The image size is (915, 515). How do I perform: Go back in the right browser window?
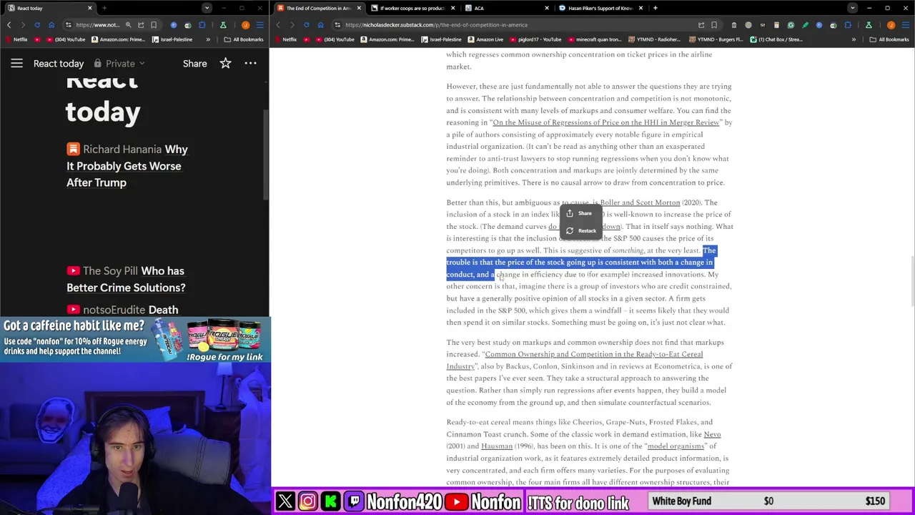[x=278, y=25]
